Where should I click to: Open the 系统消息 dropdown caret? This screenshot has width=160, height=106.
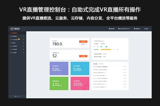click(140, 29)
